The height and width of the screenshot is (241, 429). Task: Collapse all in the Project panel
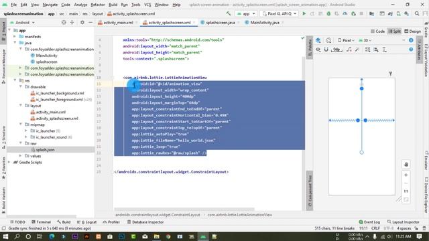[72, 22]
